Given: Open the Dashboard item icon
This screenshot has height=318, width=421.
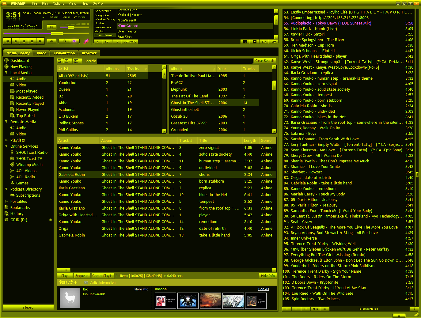Looking at the screenshot, I should (x=6, y=60).
